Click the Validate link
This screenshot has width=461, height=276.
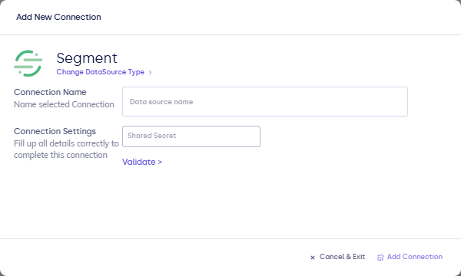coord(142,162)
